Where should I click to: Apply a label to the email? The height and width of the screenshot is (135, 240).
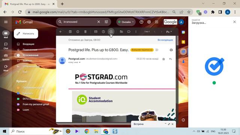pyautogui.click(x=129, y=31)
